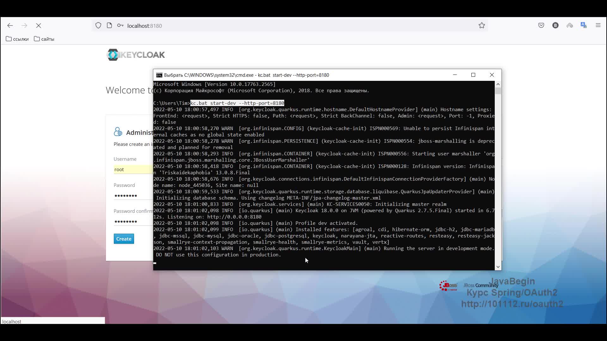
Task: Click highlighted kc.bat start-dev command text
Action: 237,103
